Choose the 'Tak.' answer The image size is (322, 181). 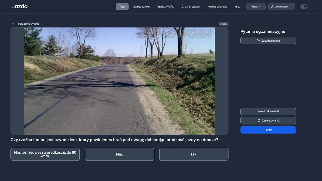click(x=194, y=154)
